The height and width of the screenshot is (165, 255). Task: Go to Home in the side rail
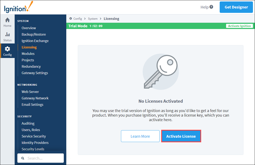point(7,22)
